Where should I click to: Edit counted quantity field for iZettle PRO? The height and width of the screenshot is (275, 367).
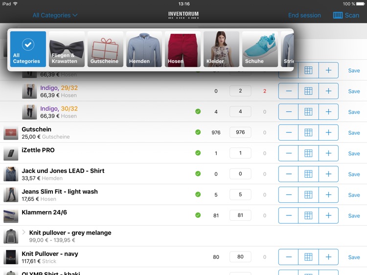tap(240, 153)
